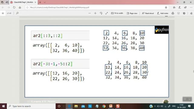Open tab preview dropdown chevron

[45, 2]
